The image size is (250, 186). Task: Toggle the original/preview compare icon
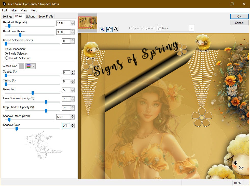[x=102, y=29]
